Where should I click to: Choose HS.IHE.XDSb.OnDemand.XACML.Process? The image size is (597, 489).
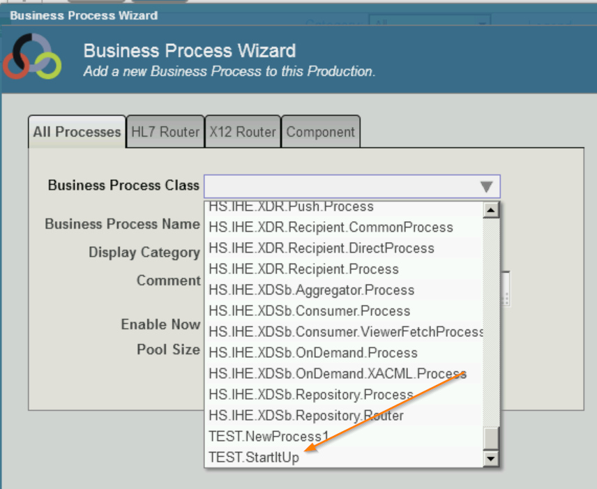[x=337, y=374]
